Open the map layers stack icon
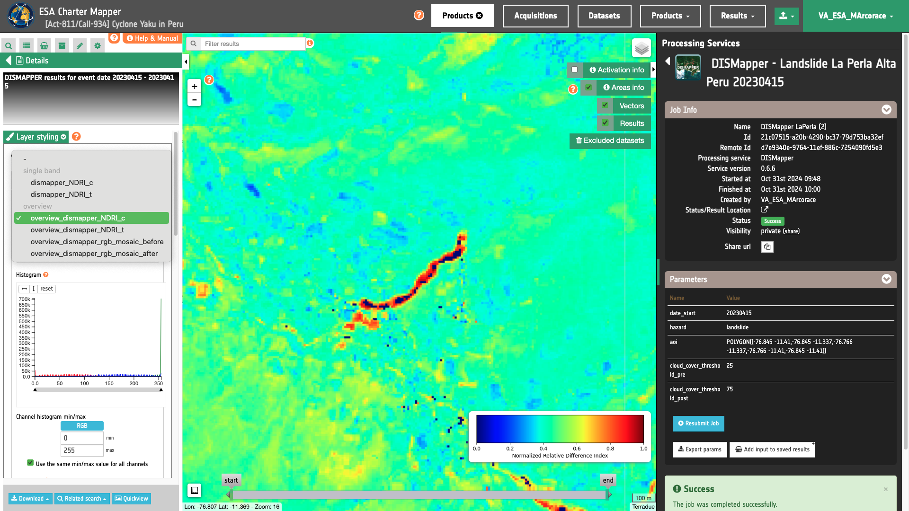 642,48
